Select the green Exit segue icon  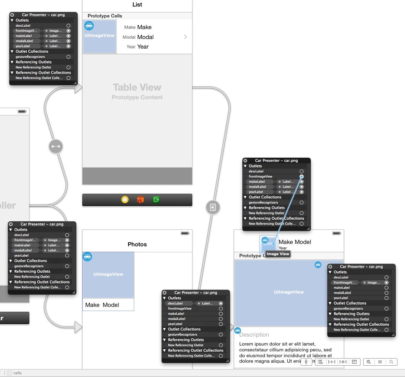pos(156,200)
